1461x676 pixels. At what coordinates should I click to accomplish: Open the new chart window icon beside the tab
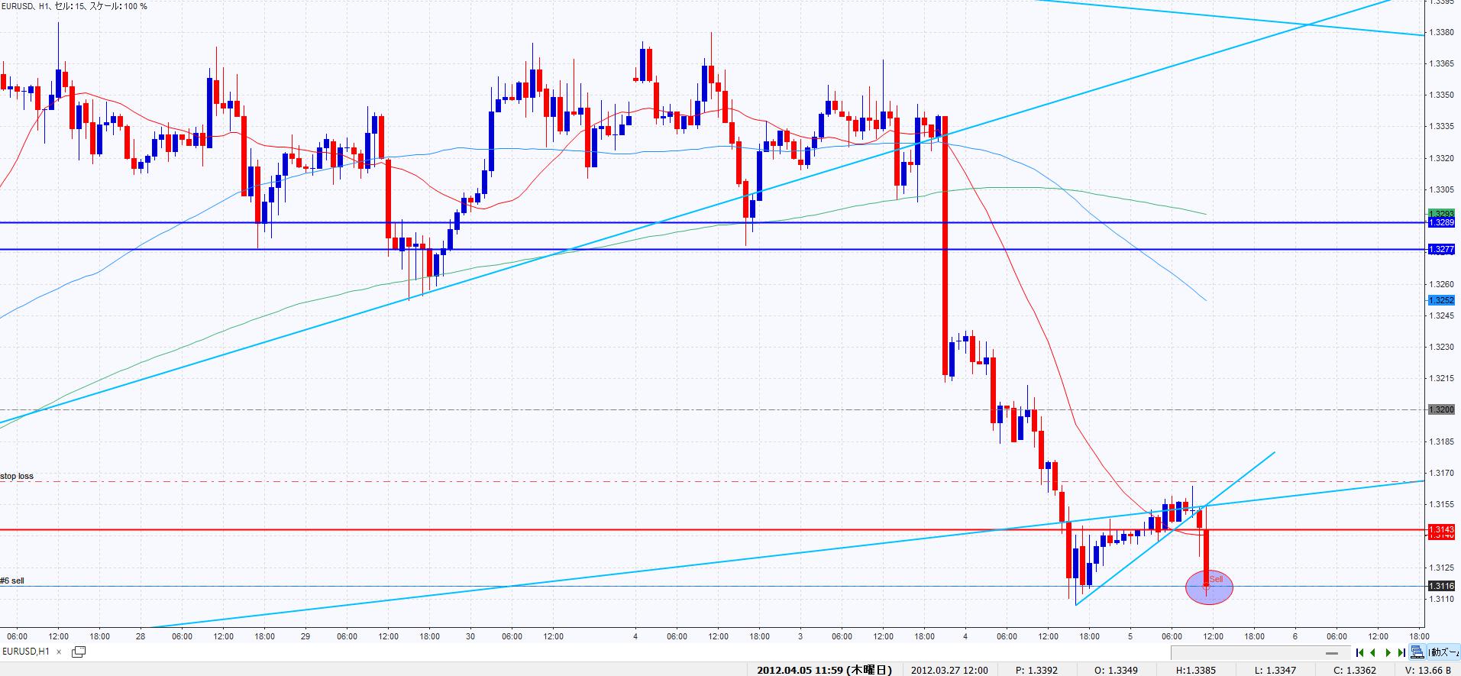[79, 652]
